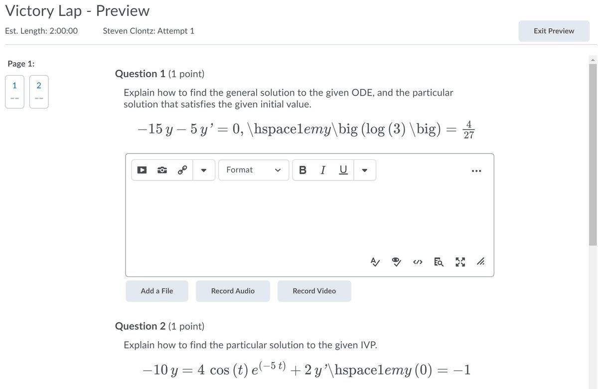
Task: Click the Exit Preview button
Action: pyautogui.click(x=554, y=31)
